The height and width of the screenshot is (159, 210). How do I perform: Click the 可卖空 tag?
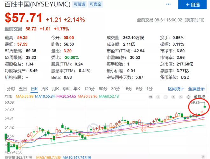tap(95, 4)
